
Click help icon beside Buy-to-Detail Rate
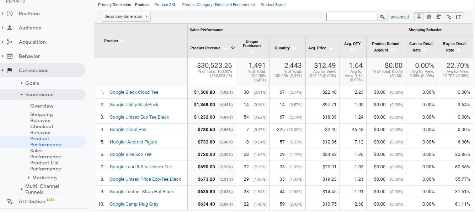click(459, 50)
